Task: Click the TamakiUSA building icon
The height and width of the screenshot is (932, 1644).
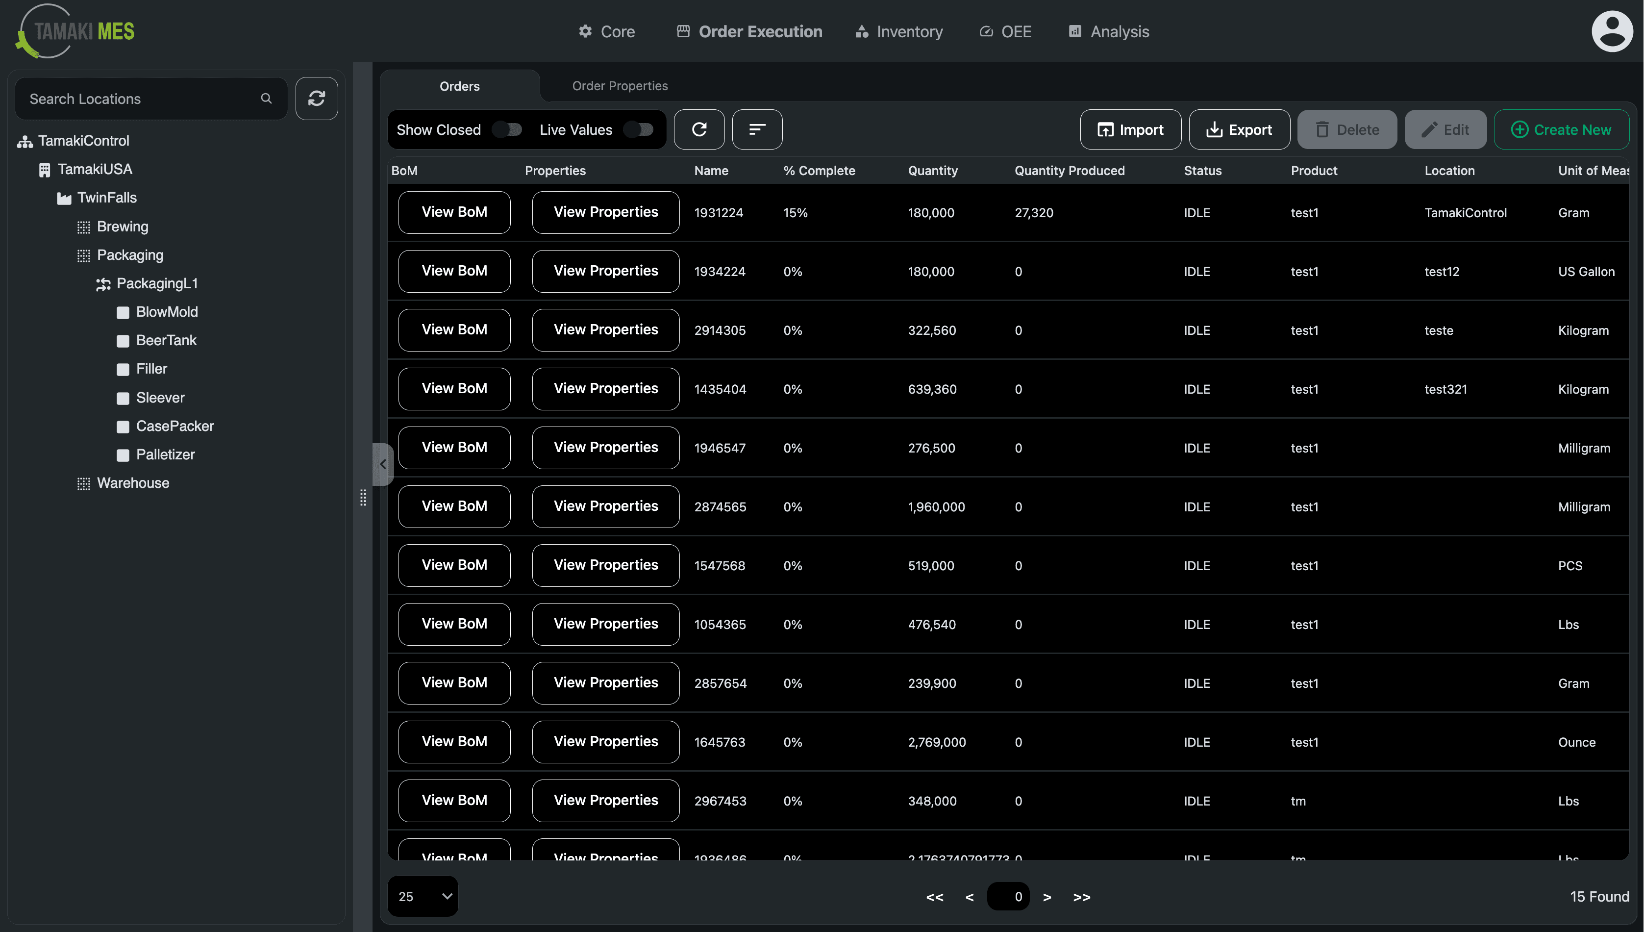Action: [44, 170]
